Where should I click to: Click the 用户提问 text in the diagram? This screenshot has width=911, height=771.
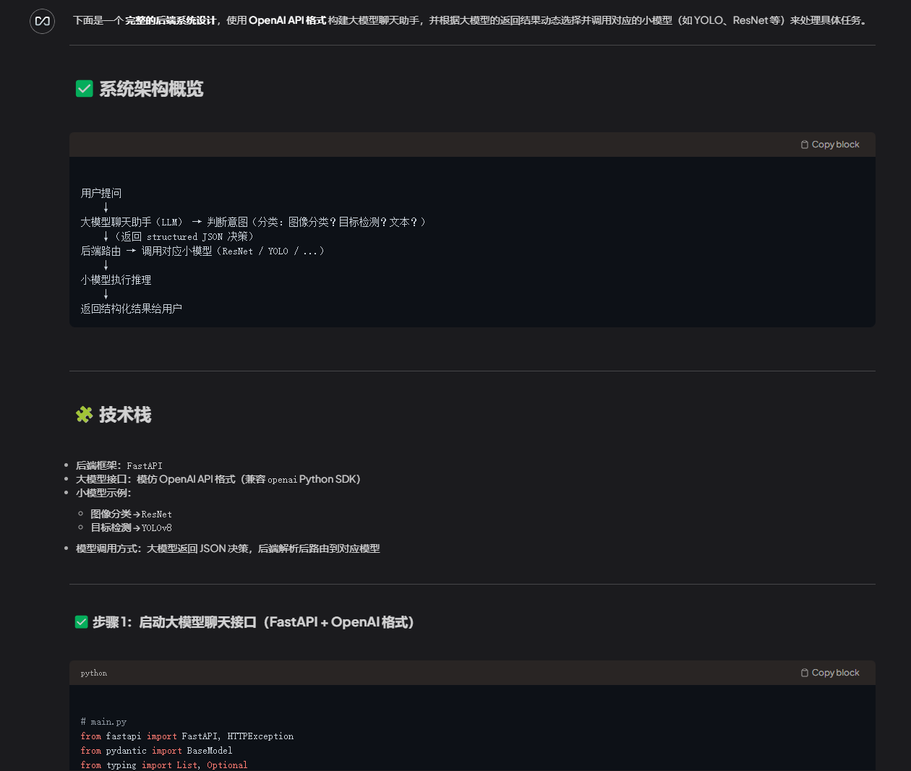tap(101, 193)
